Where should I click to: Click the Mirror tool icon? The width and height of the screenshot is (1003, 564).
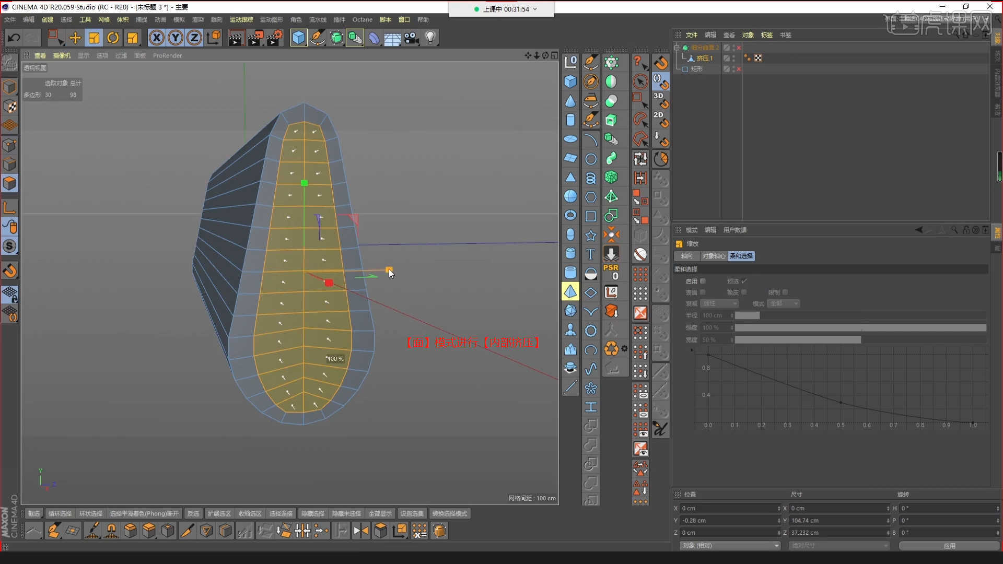click(x=360, y=531)
